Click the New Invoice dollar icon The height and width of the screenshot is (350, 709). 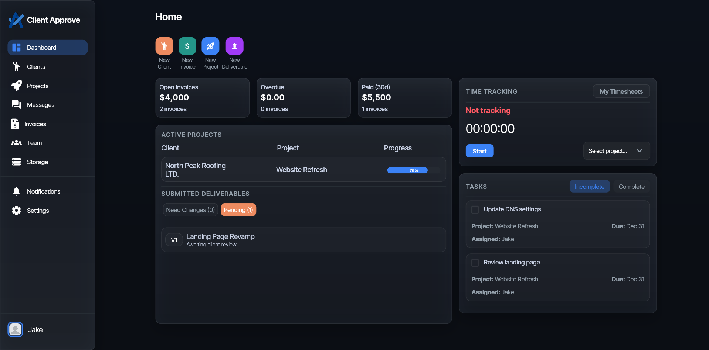tap(187, 45)
